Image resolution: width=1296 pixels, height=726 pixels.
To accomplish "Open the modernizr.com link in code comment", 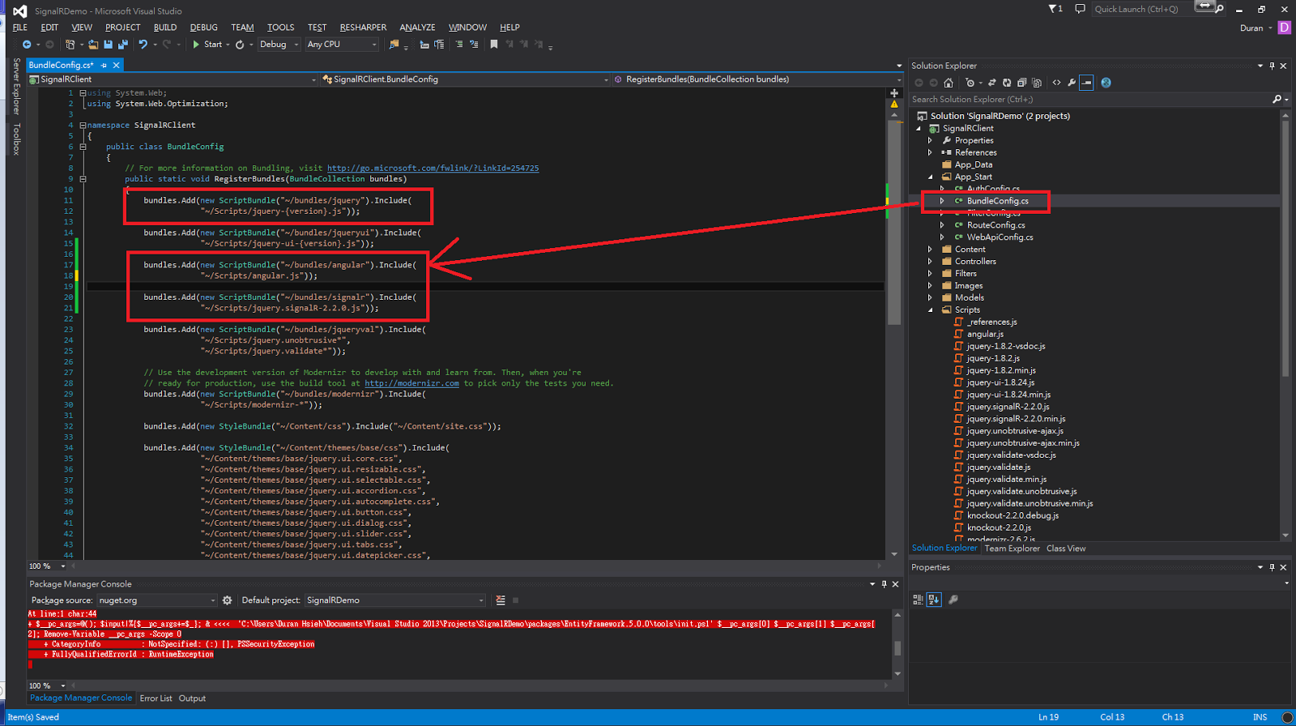I will (411, 383).
